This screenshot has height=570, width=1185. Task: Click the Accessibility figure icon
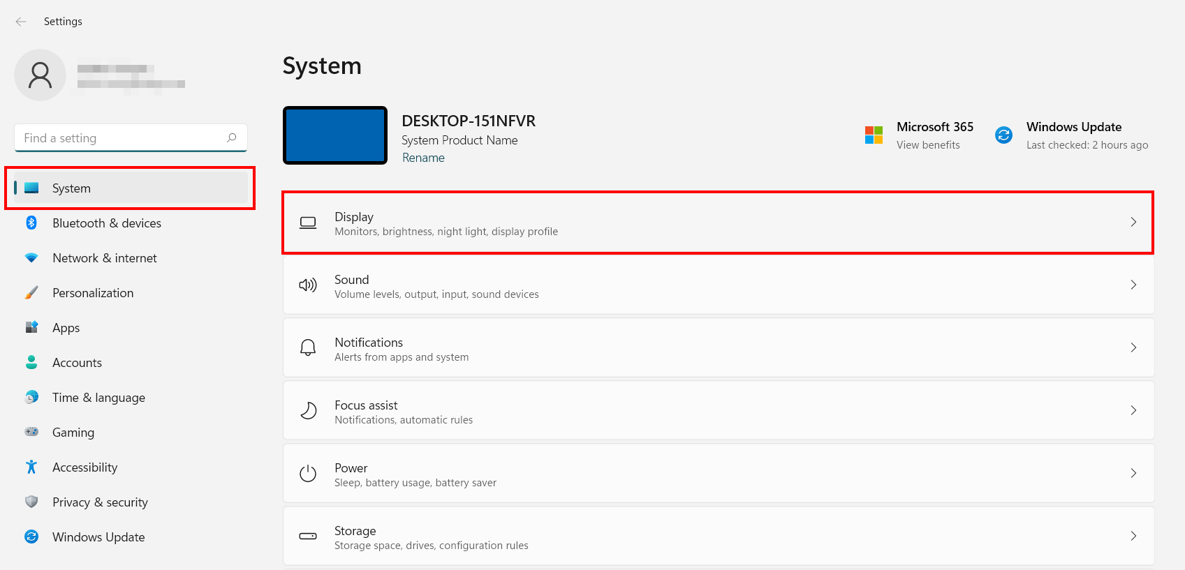click(x=31, y=467)
